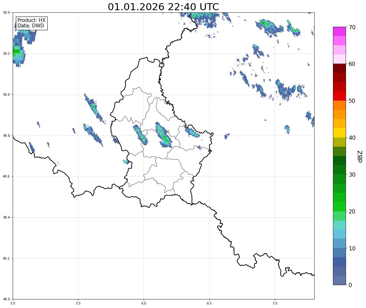Click latitude label 49.6

[x=6, y=177]
